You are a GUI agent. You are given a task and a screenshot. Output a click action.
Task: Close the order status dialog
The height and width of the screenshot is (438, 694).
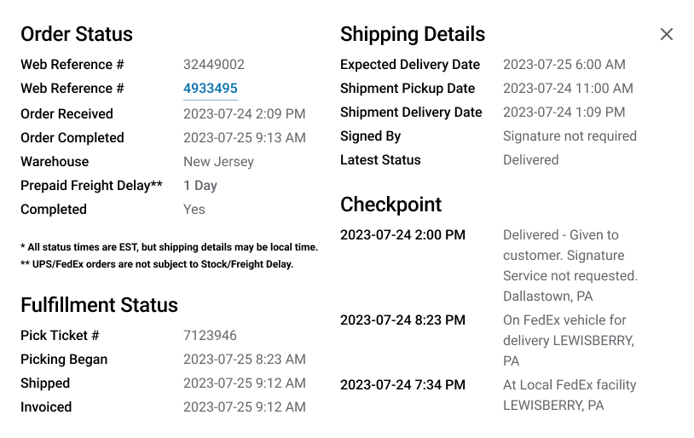click(666, 34)
